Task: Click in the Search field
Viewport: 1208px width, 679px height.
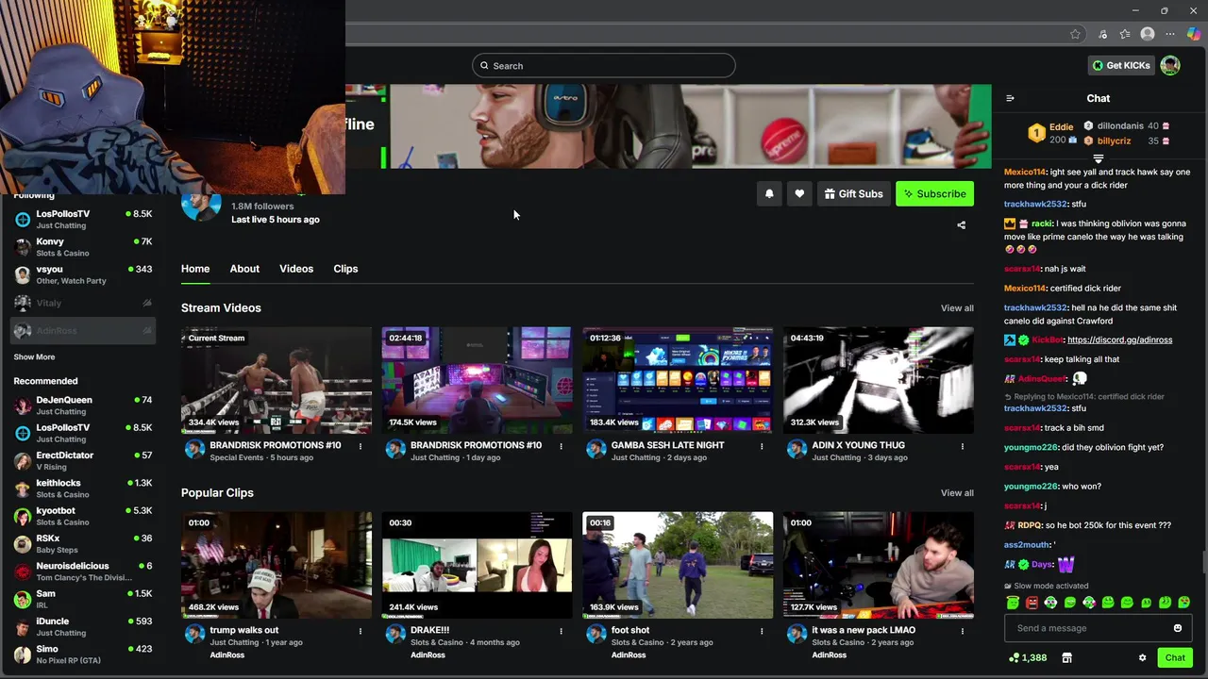Action: 604,65
